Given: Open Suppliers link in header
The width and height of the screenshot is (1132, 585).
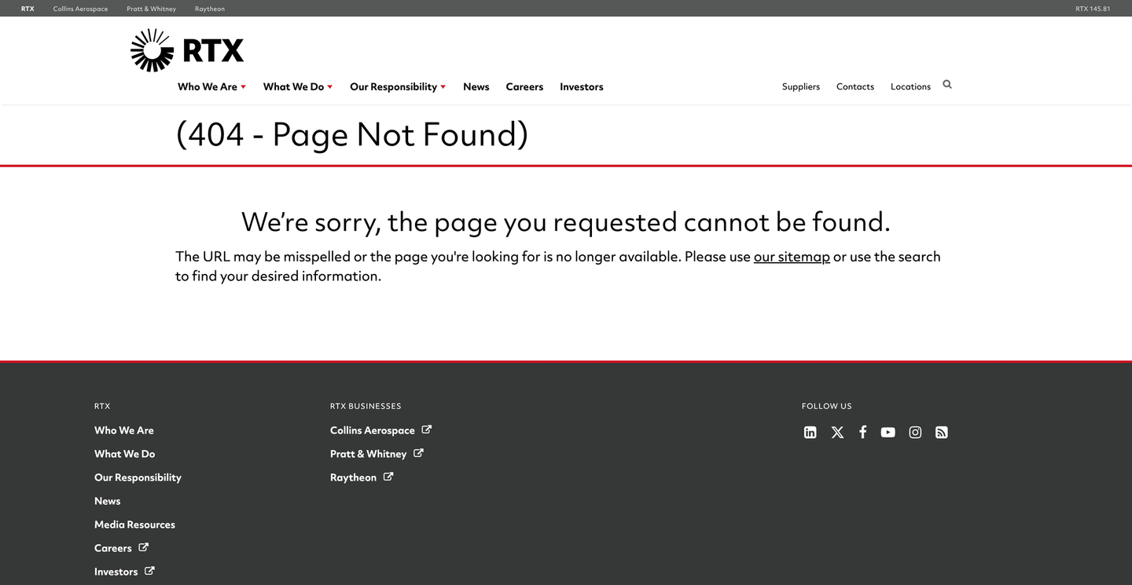Looking at the screenshot, I should pos(800,87).
